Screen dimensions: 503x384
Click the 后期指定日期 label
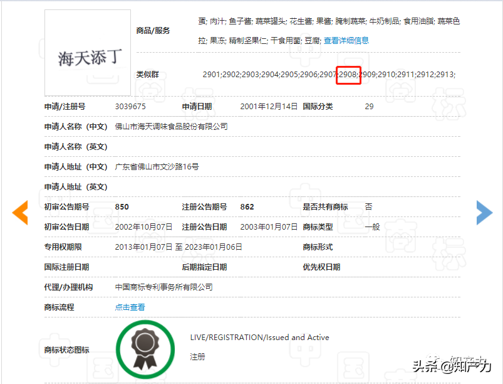204,267
